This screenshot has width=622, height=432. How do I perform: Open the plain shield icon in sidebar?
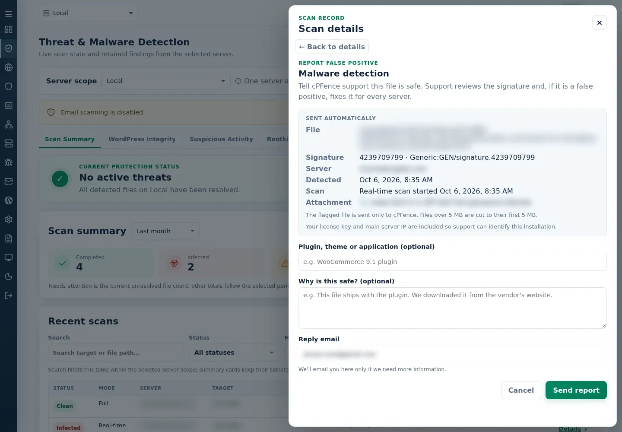pos(9,86)
